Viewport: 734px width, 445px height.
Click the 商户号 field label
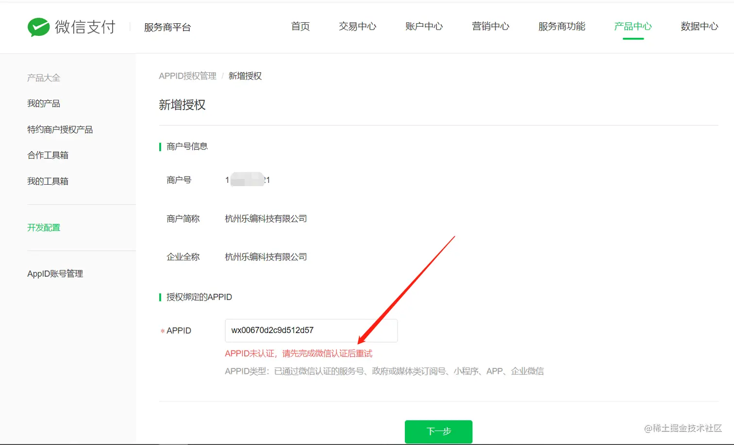[x=179, y=180]
